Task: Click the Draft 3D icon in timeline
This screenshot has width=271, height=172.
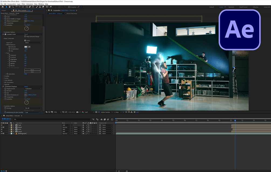Action: 97,119
